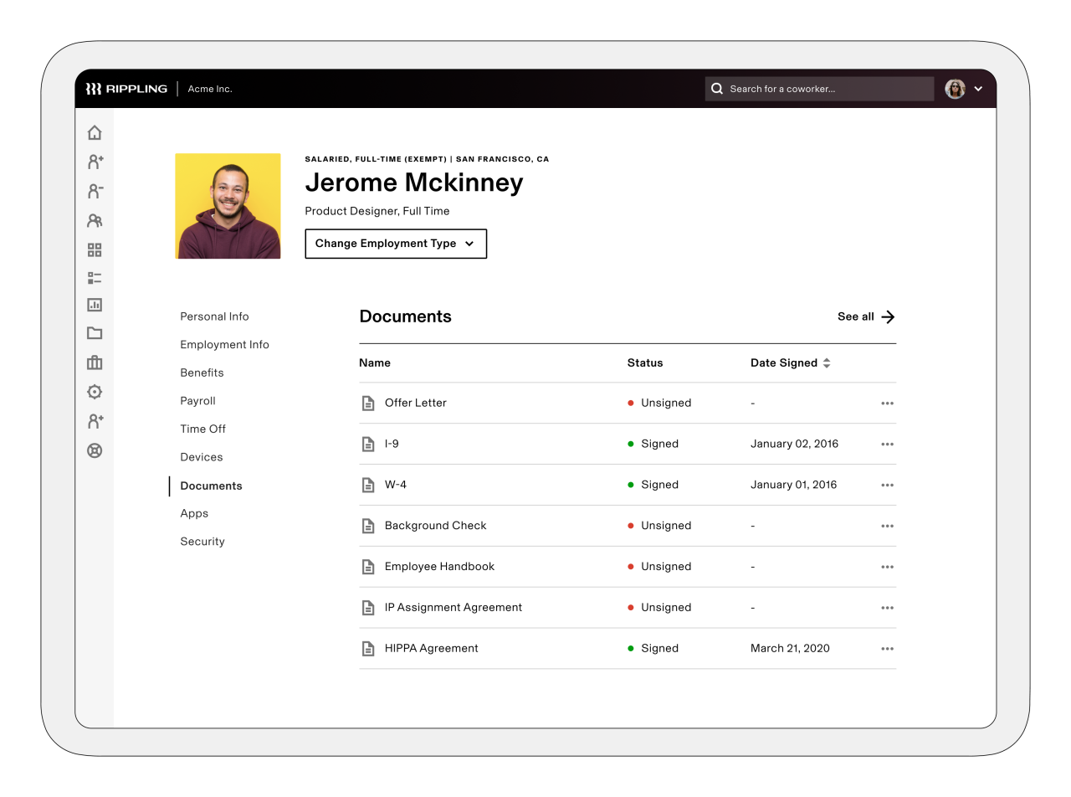
Task: Open the apps grid icon in sidebar
Action: point(95,249)
